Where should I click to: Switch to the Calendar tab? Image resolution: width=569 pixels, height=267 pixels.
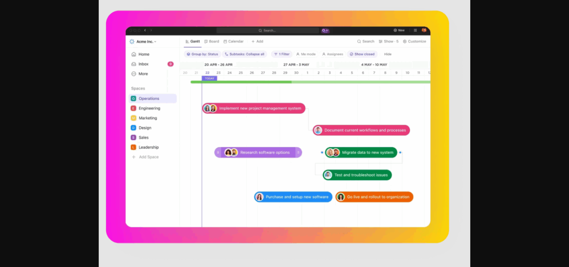233,41
